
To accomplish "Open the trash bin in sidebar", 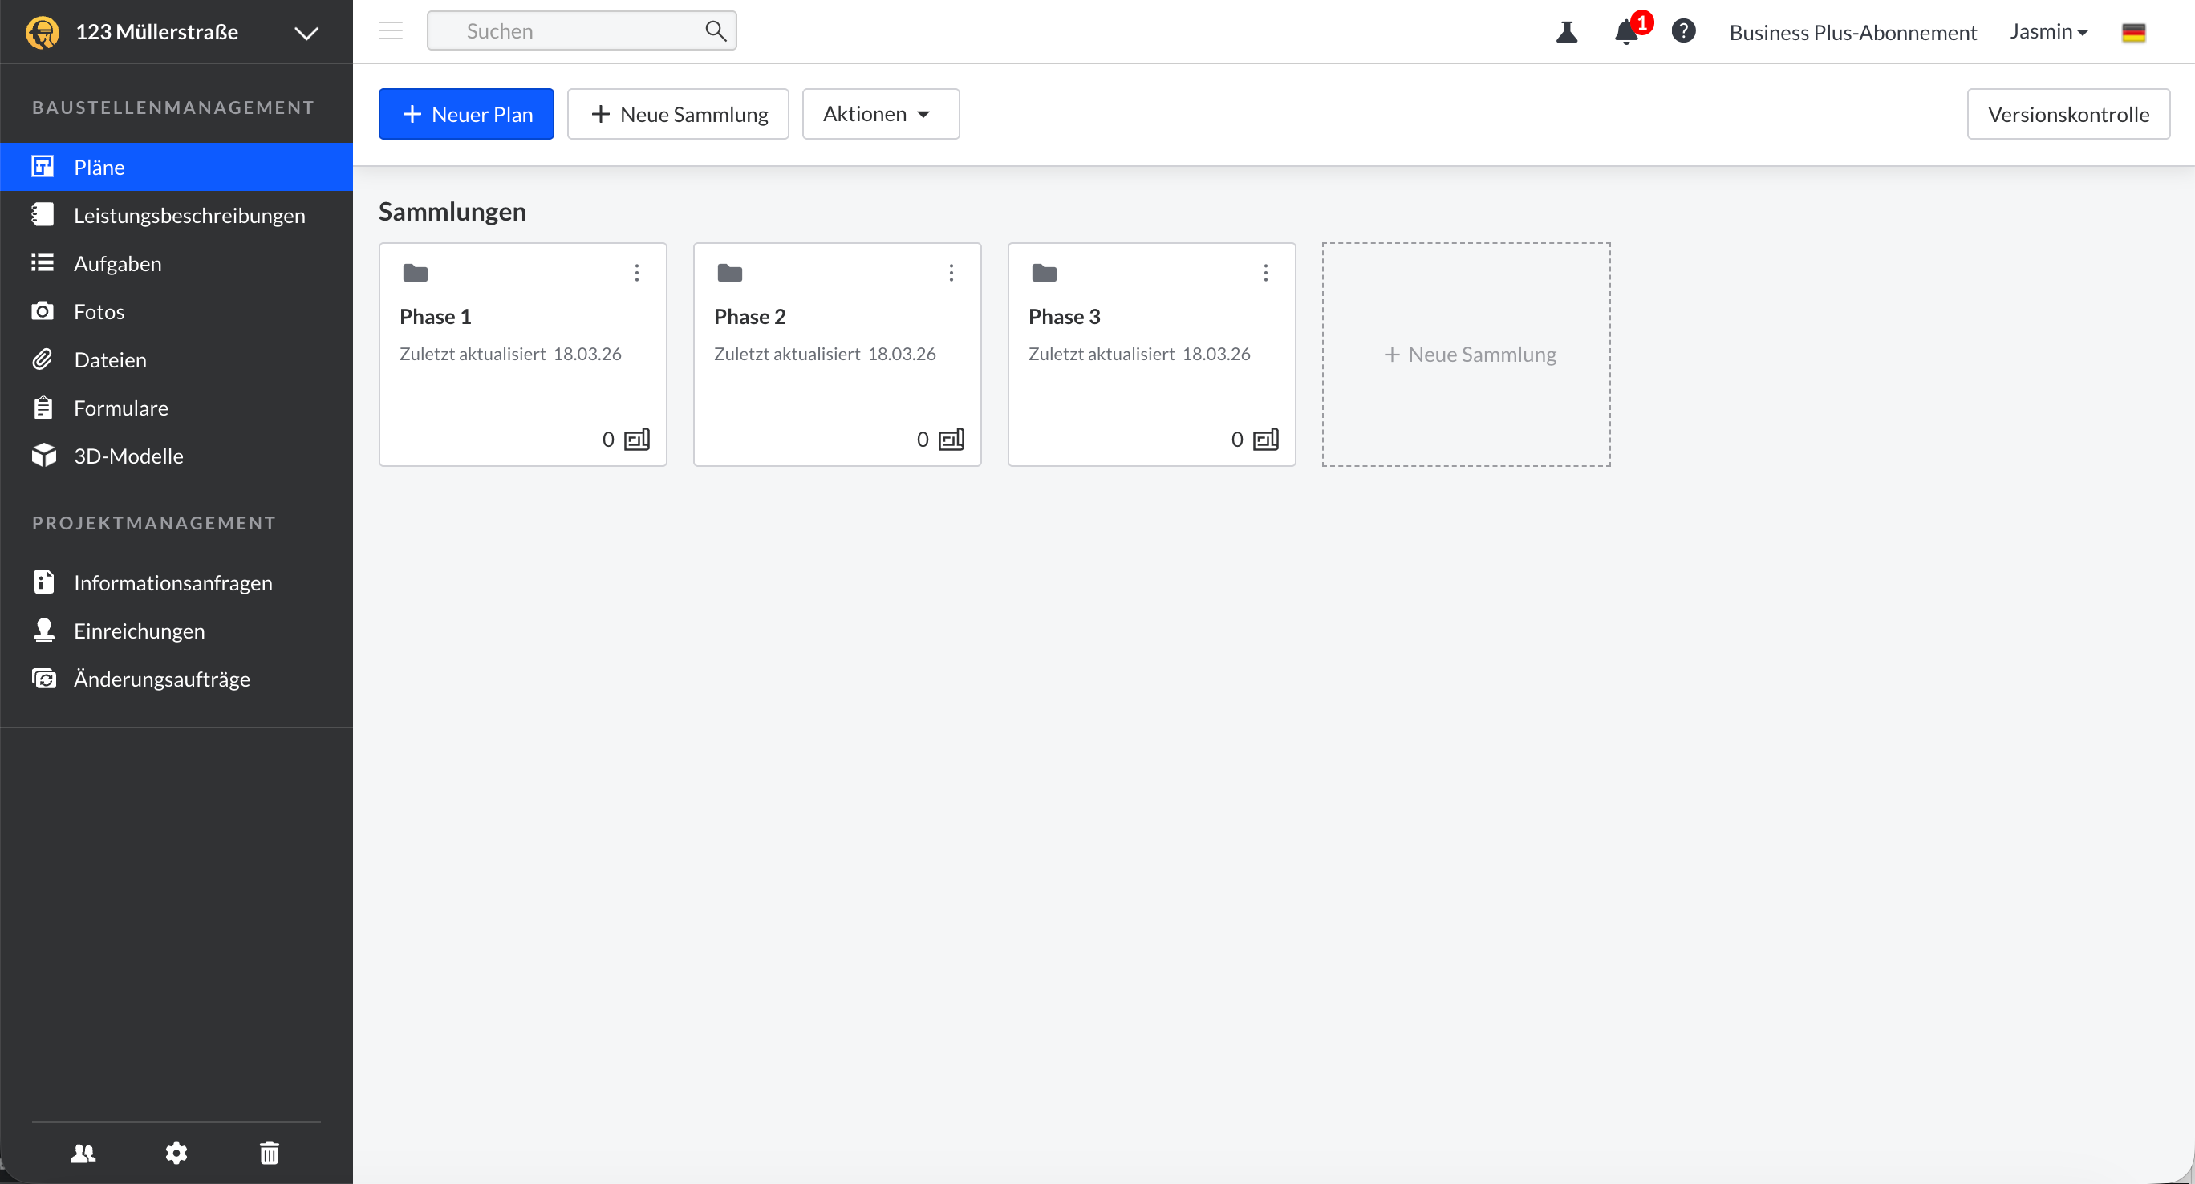I will [270, 1153].
